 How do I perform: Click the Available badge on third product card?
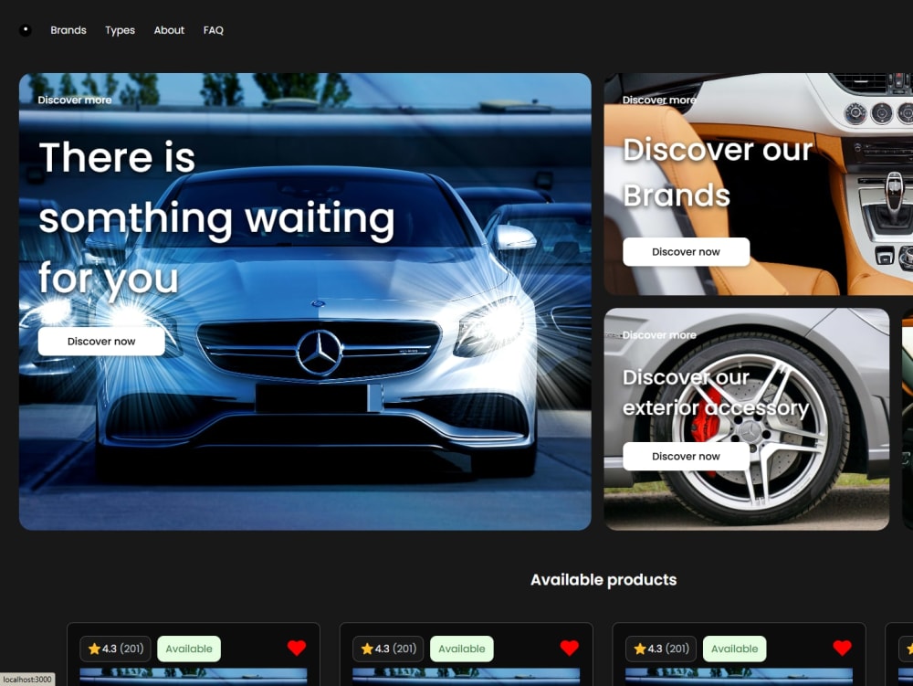735,649
